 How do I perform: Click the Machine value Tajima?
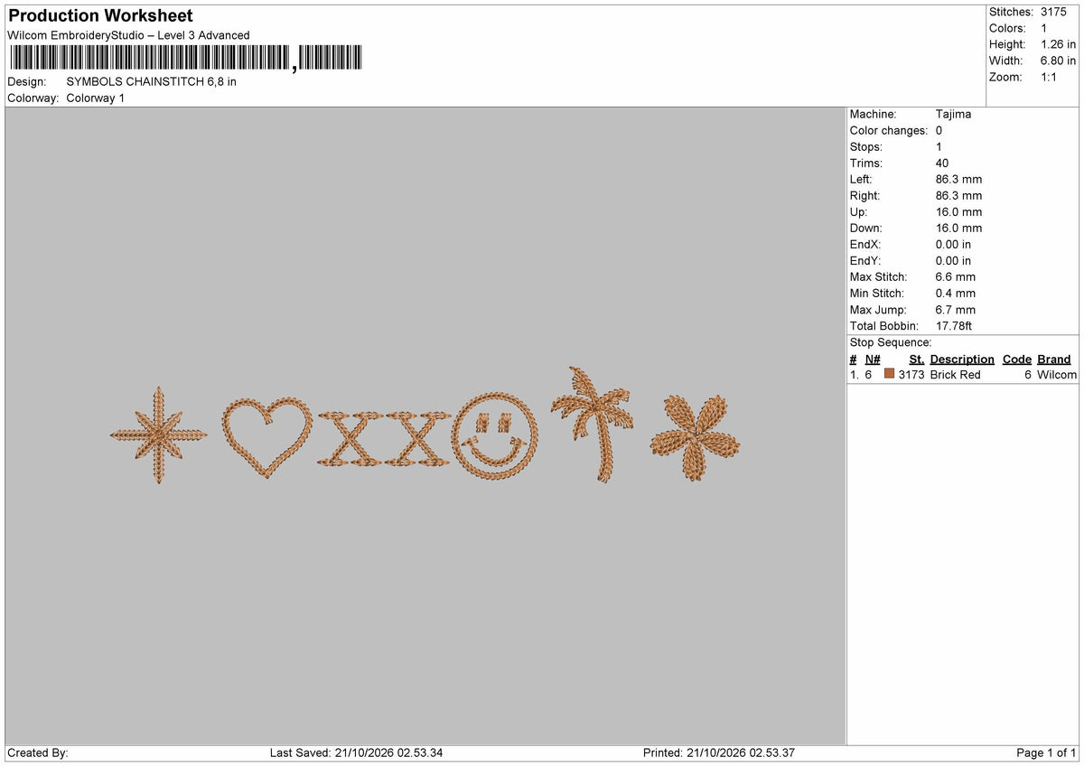point(953,114)
